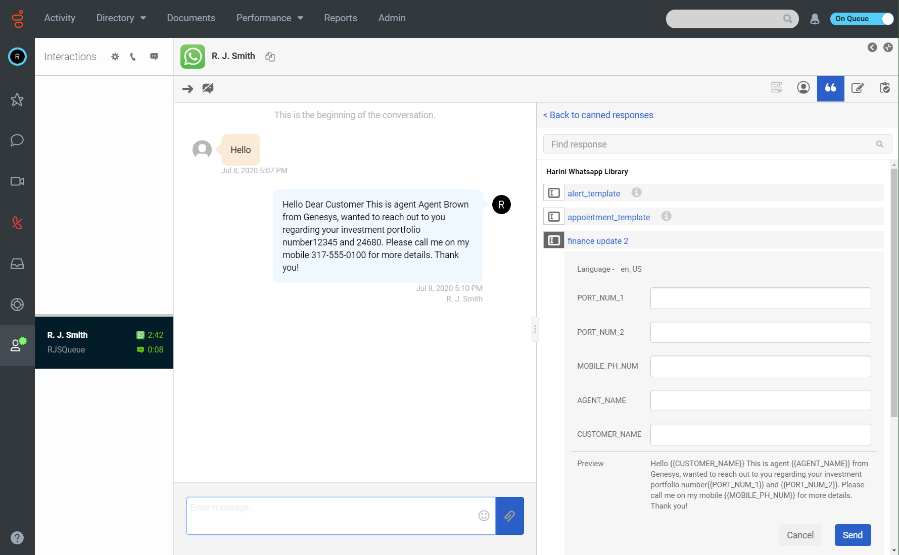Click the attachment paperclip button

(509, 516)
